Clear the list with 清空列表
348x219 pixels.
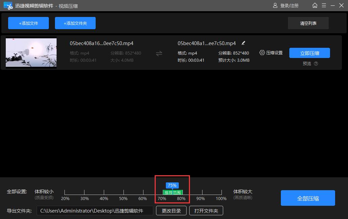coord(308,23)
